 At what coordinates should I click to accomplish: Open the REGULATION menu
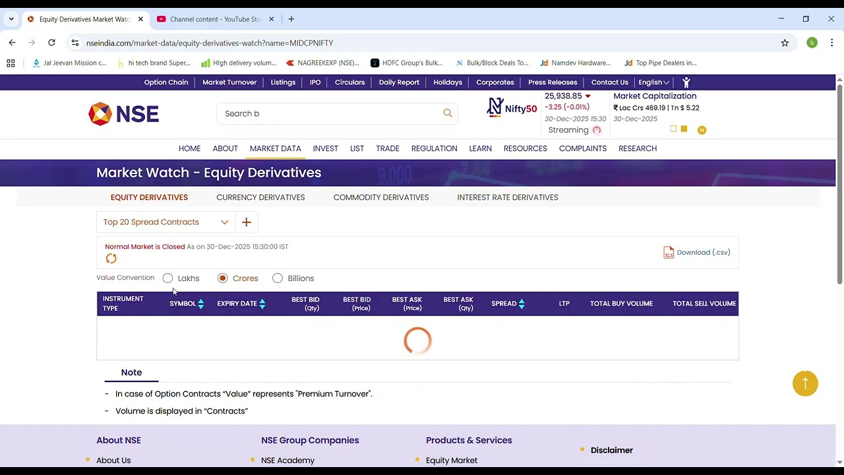pyautogui.click(x=434, y=148)
